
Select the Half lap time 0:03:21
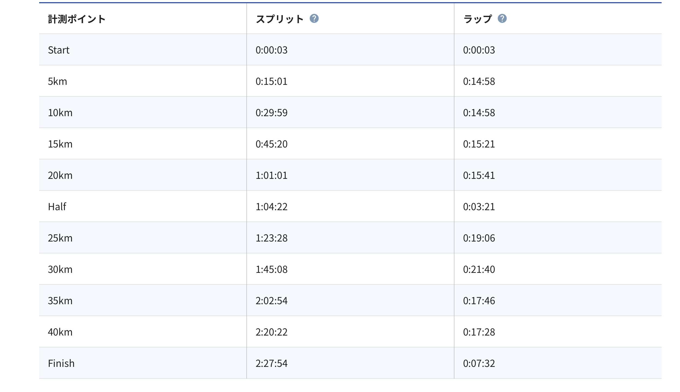tap(479, 207)
